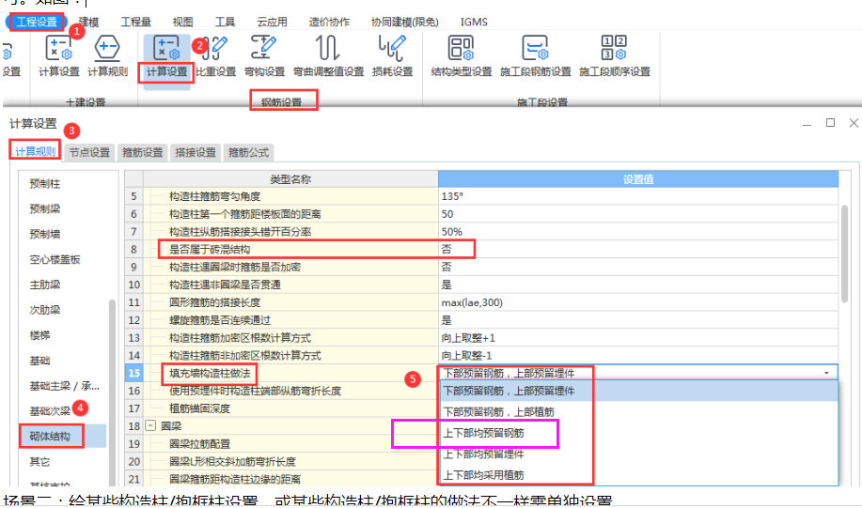This screenshot has width=862, height=508.
Task: Click the 设置值 column header
Action: pyautogui.click(x=638, y=179)
